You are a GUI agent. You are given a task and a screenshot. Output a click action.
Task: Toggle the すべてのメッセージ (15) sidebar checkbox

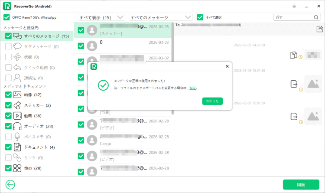pyautogui.click(x=8, y=36)
